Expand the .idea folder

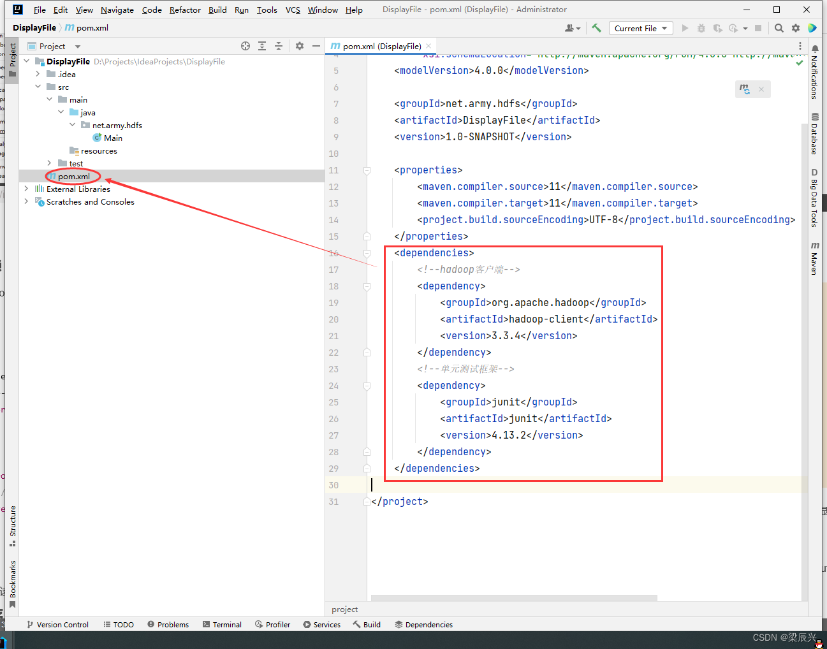[x=38, y=74]
